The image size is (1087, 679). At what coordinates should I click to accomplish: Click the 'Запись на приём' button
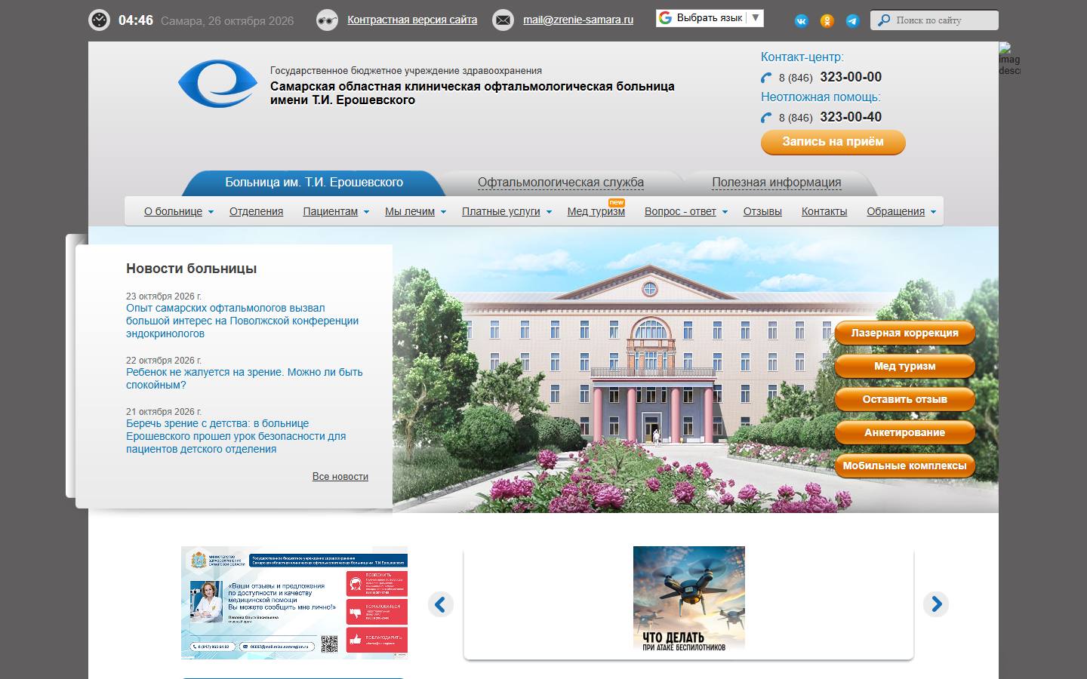833,142
